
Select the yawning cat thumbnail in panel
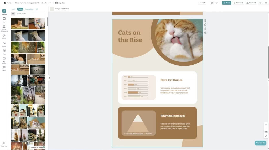(36, 123)
